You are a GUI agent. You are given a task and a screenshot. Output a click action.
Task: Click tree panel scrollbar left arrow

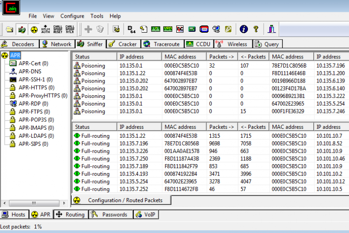(x=5, y=203)
